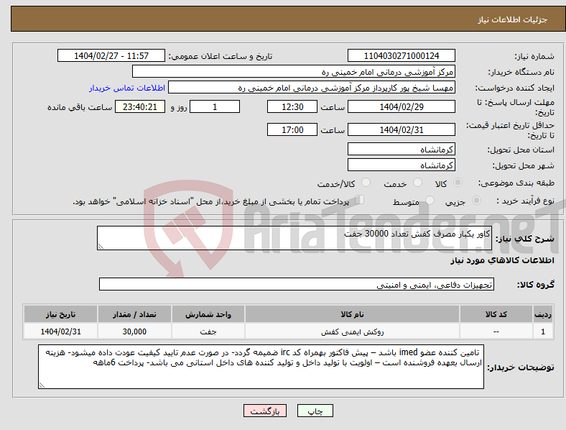The width and height of the screenshot is (566, 430).
Task: Click the price validity date 1404/02/31 field
Action: click(x=402, y=129)
